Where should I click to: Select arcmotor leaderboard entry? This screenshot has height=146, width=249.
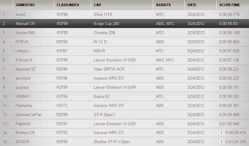point(23,78)
